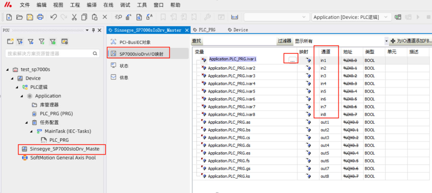Select SoftMotion General Axis Pool item

[63, 158]
